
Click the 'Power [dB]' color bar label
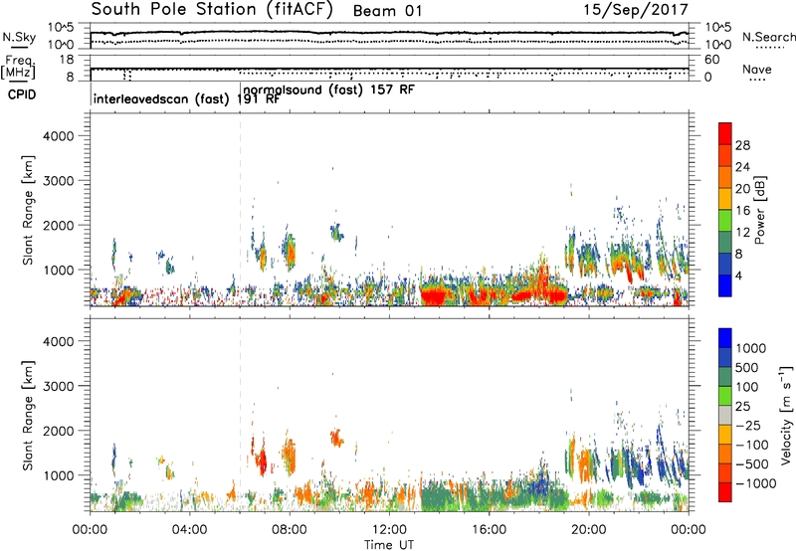tap(760, 210)
